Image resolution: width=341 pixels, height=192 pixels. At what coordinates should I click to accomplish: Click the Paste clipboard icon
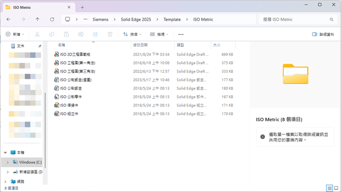pos(66,34)
